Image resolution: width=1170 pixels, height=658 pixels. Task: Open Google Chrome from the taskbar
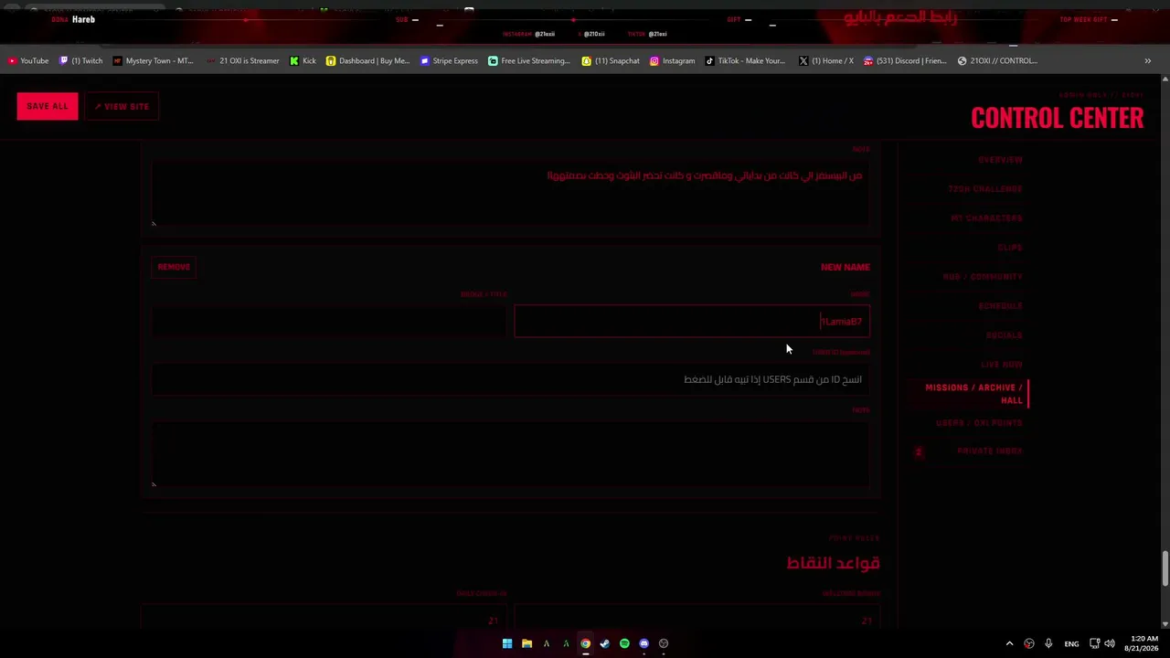click(x=585, y=643)
